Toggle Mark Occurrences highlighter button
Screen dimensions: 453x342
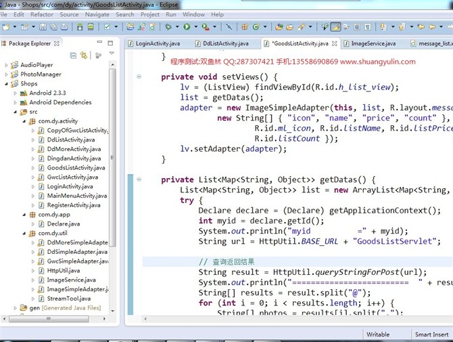335,27
